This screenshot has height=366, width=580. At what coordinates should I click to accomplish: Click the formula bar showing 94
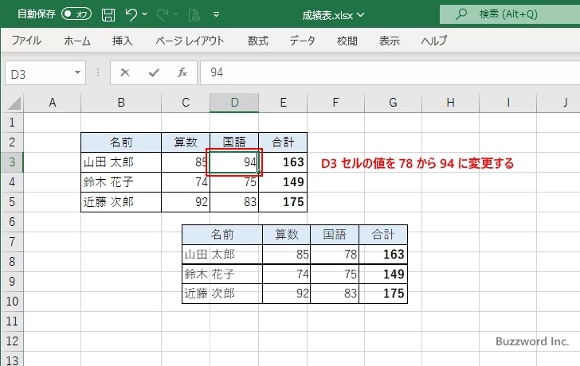[x=382, y=72]
